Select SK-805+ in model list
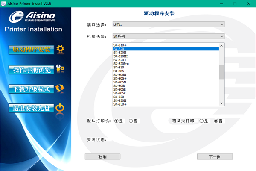Screen dimensions: 256x171 click(166, 78)
